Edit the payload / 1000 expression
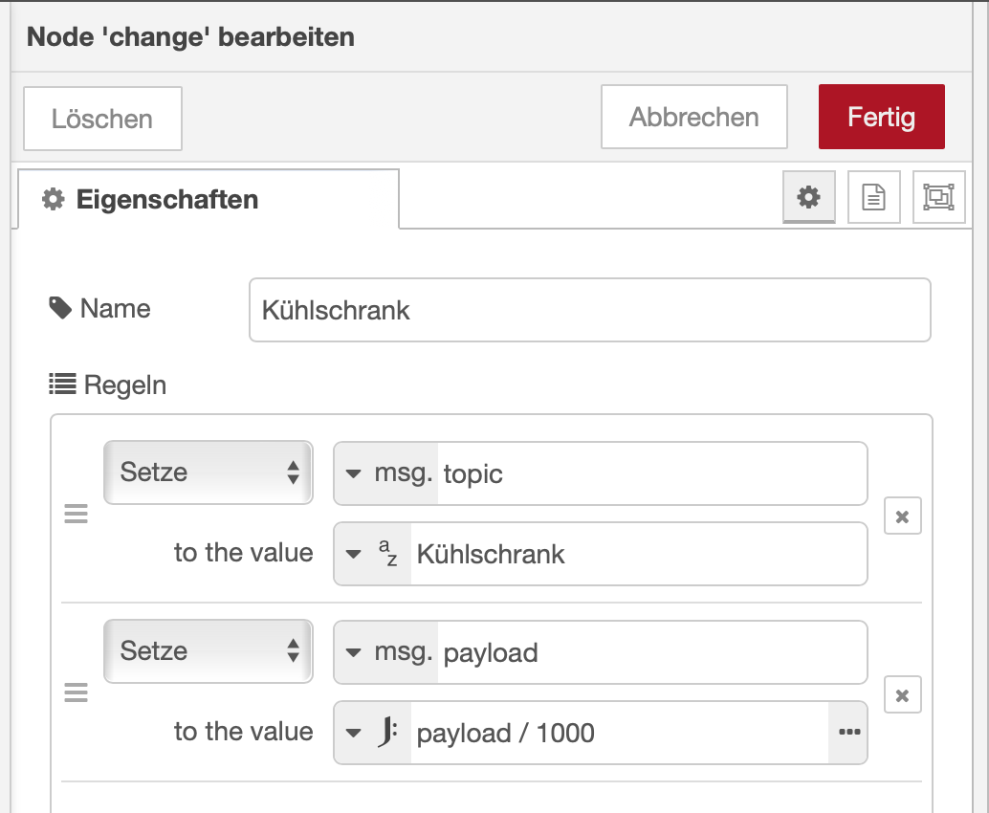The image size is (989, 813). pos(620,733)
